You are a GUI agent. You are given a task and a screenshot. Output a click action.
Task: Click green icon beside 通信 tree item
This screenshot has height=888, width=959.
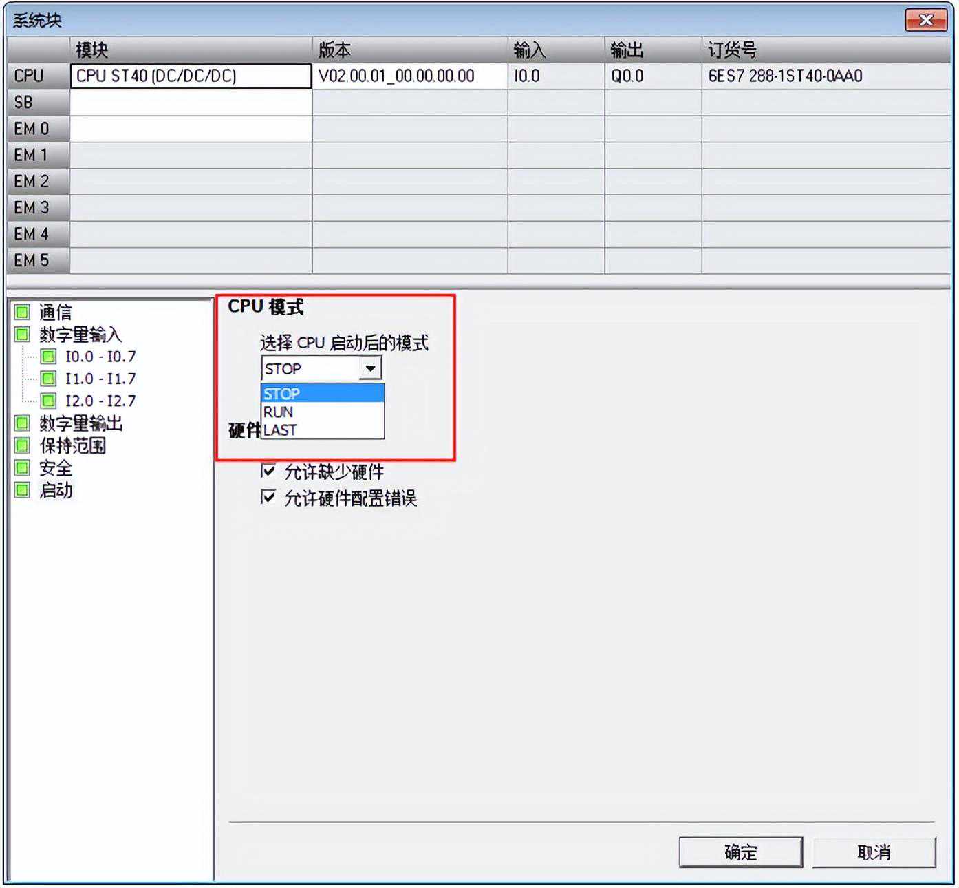(x=22, y=313)
